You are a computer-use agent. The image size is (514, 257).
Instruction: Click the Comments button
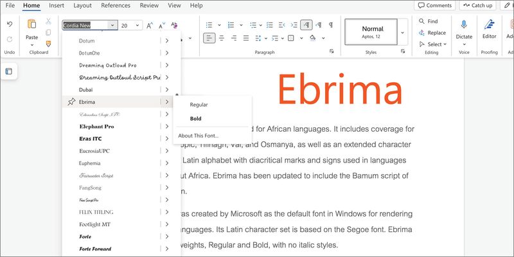(x=435, y=5)
